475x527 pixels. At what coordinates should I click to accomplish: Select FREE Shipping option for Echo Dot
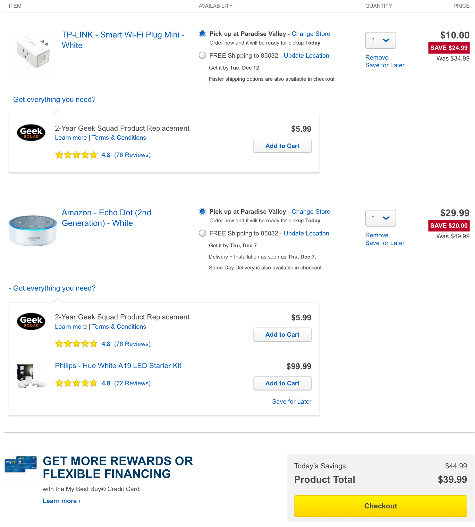coord(202,233)
